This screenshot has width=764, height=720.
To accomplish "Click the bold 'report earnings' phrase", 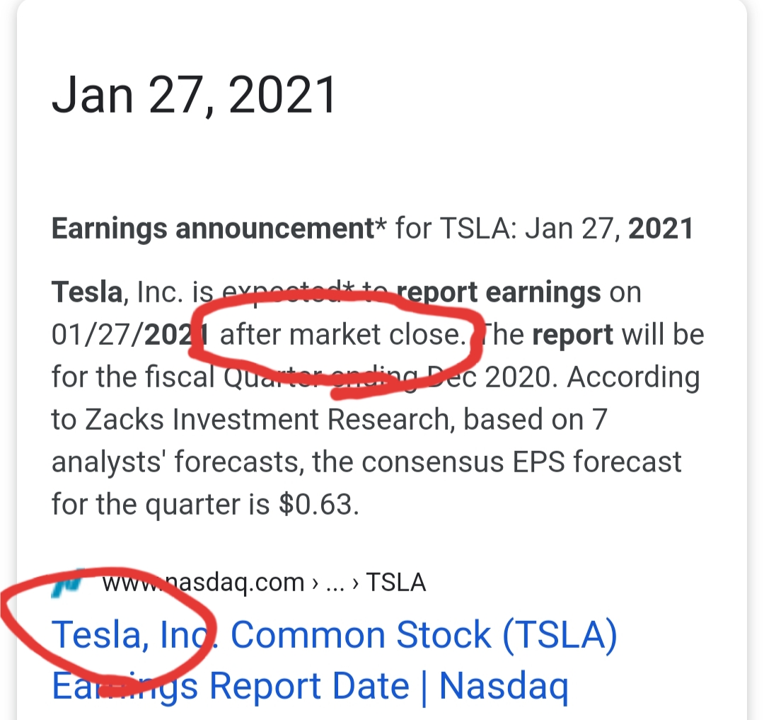I will (x=499, y=292).
